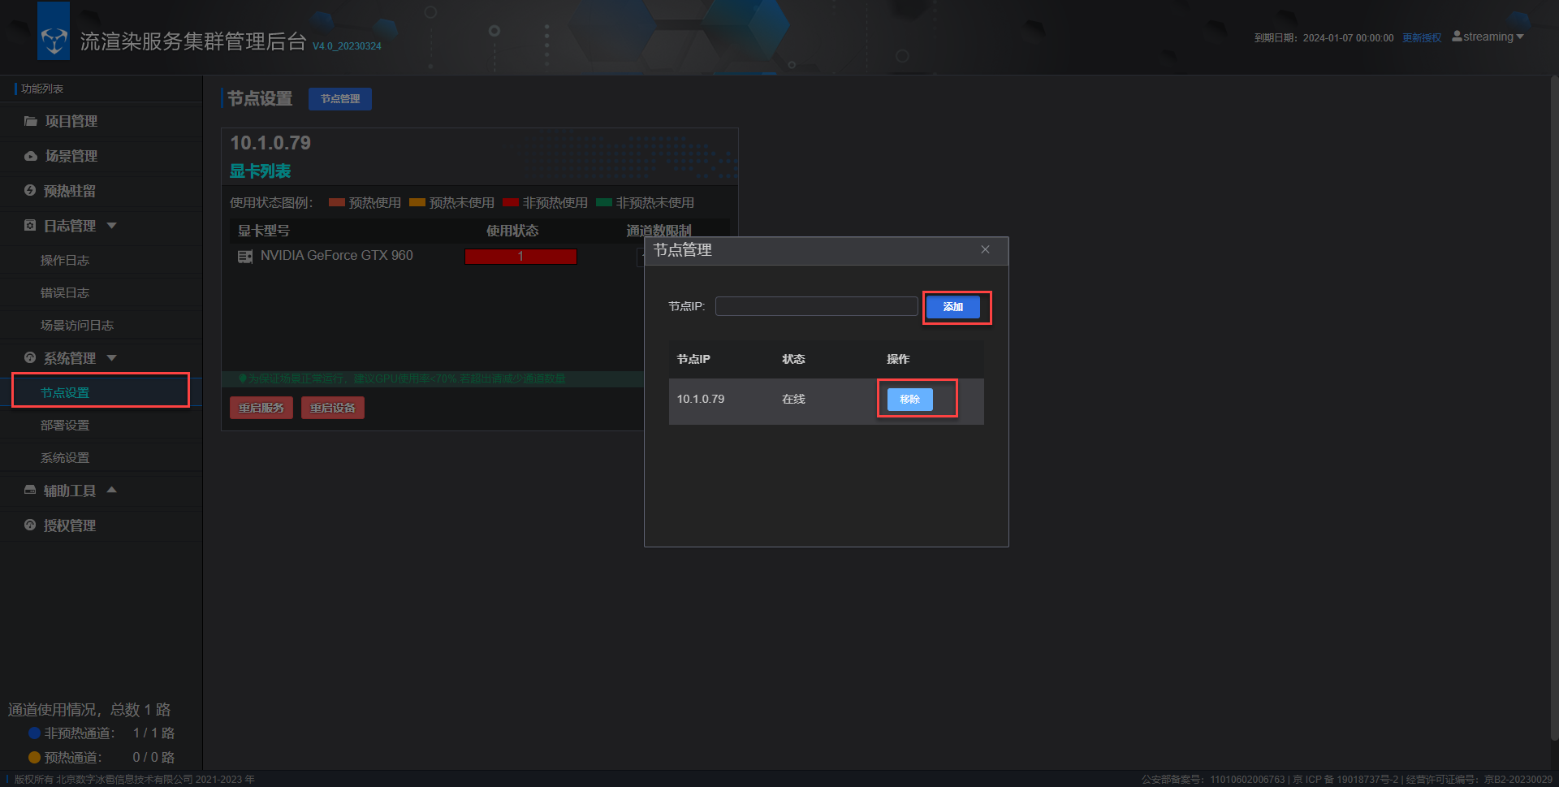The image size is (1559, 787).
Task: Click the 添加 button to add node
Action: 953,307
